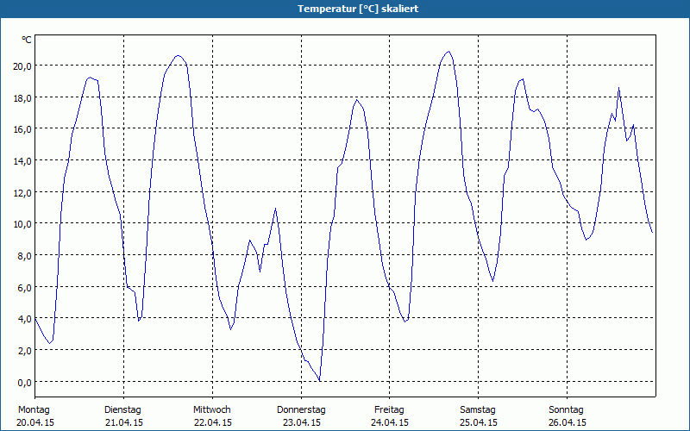Click the date 22.04.15
Image resolution: width=690 pixels, height=431 pixels.
point(213,422)
